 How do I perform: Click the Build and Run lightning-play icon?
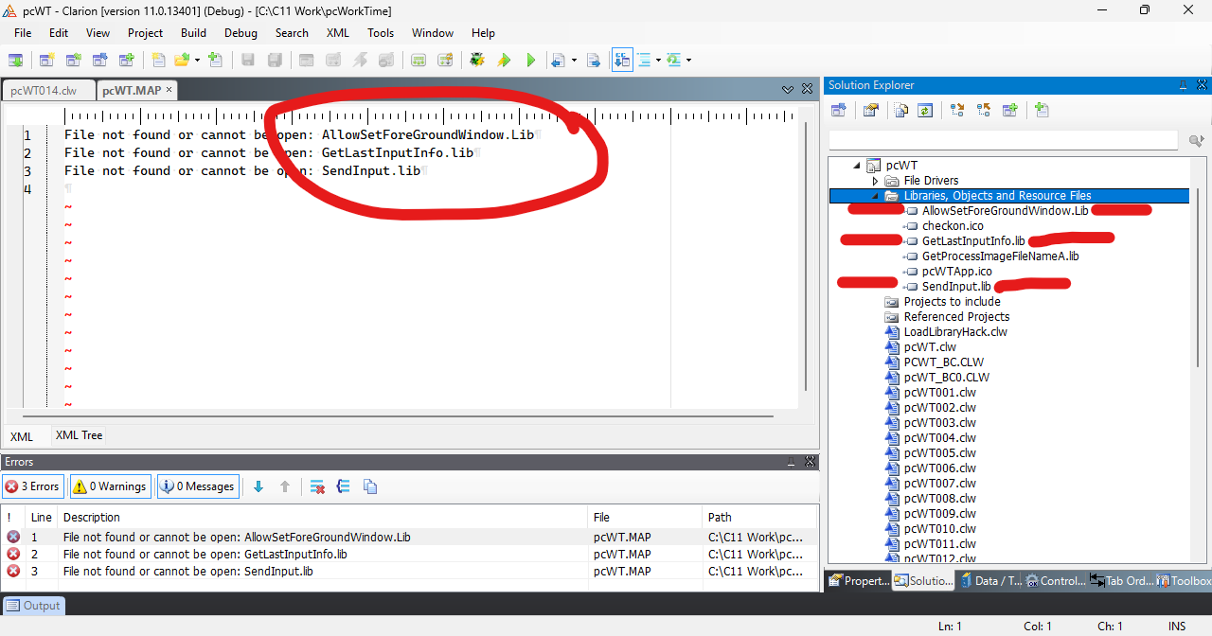(504, 60)
